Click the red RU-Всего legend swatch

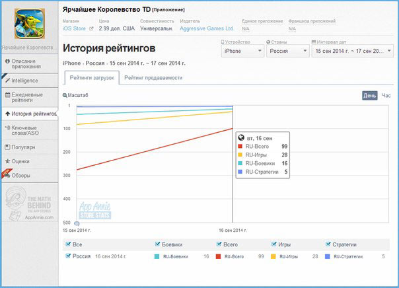pyautogui.click(x=218, y=256)
